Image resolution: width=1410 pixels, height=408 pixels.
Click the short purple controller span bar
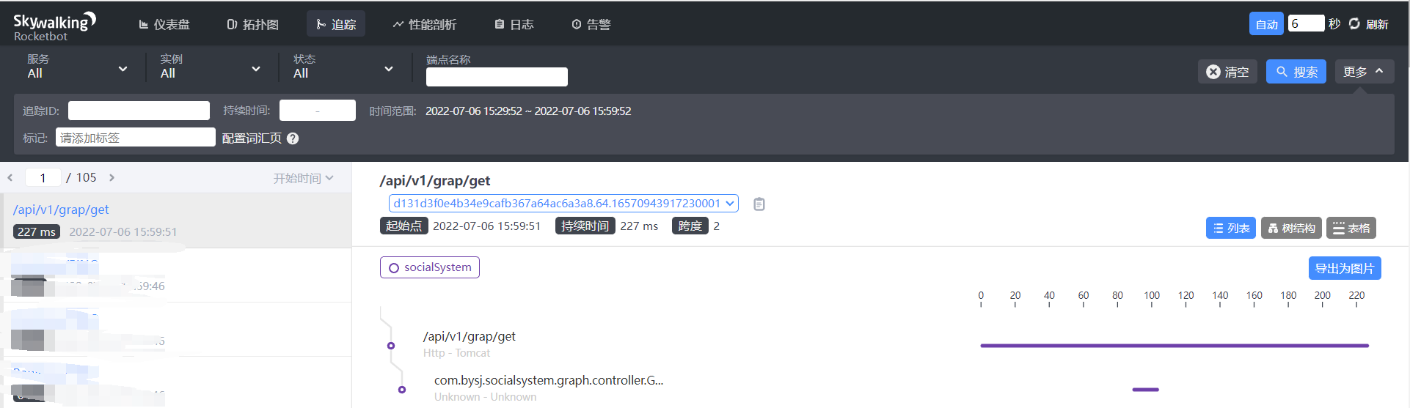click(x=1145, y=390)
